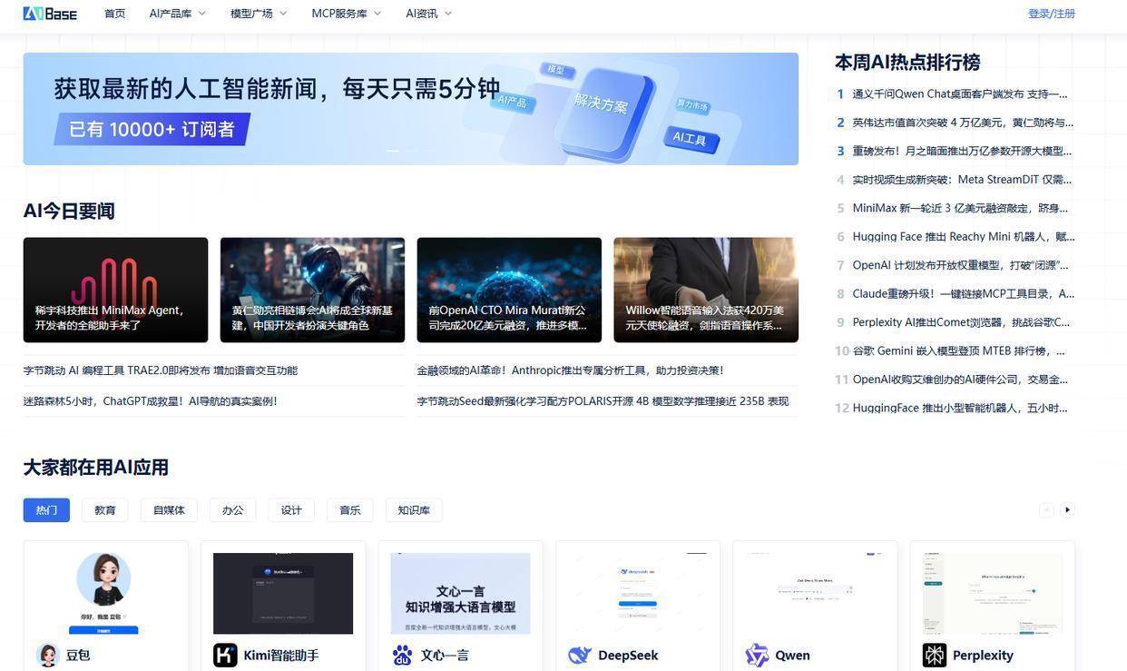Viewport: 1127px width, 671px height.
Task: Open 登录/注册 link
Action: click(1052, 14)
